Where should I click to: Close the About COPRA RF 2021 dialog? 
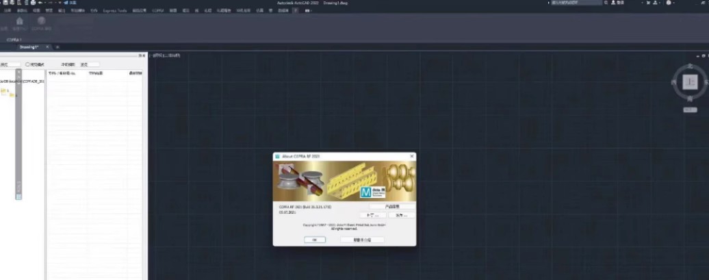[411, 156]
